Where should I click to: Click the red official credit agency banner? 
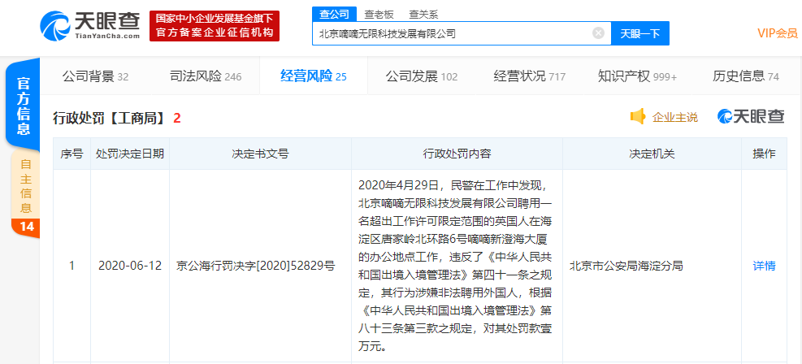(x=215, y=26)
